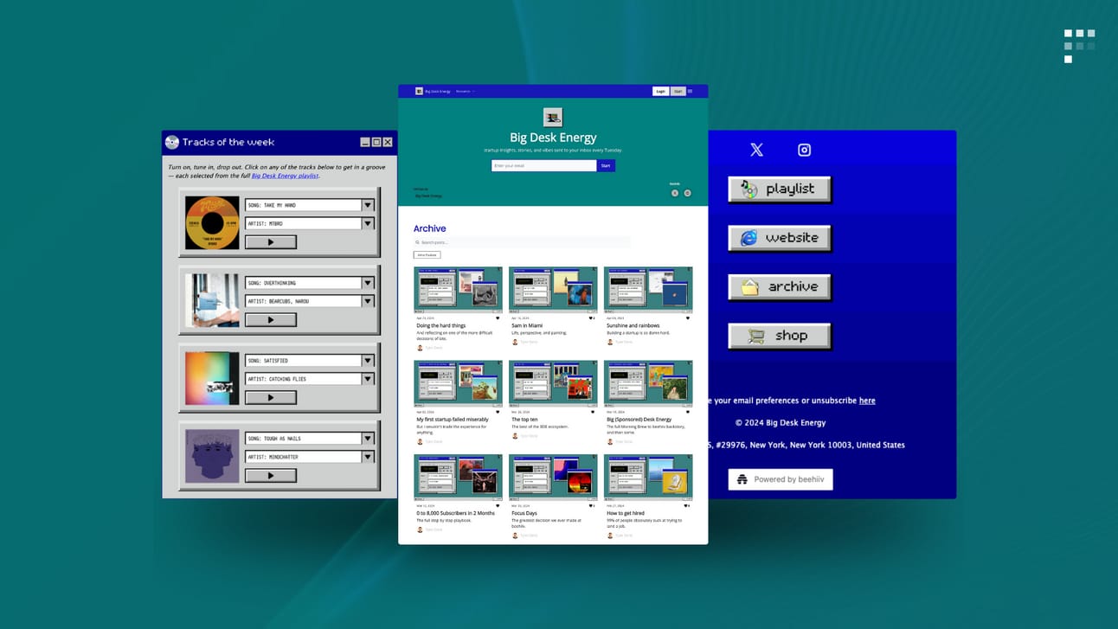Click the CD icon in Tracks title bar
Screen dimensions: 1118x629
click(x=172, y=142)
